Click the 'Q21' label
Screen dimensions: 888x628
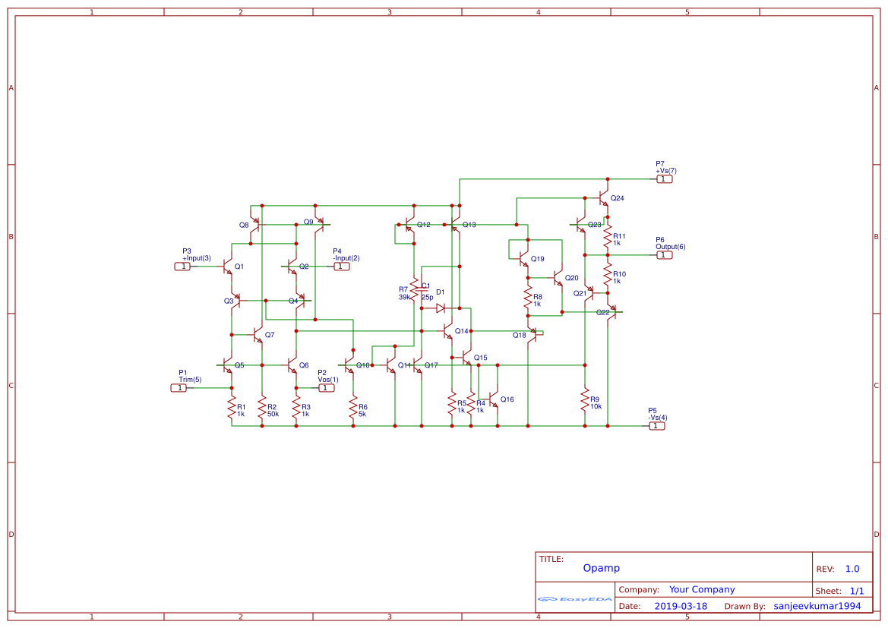click(x=580, y=293)
